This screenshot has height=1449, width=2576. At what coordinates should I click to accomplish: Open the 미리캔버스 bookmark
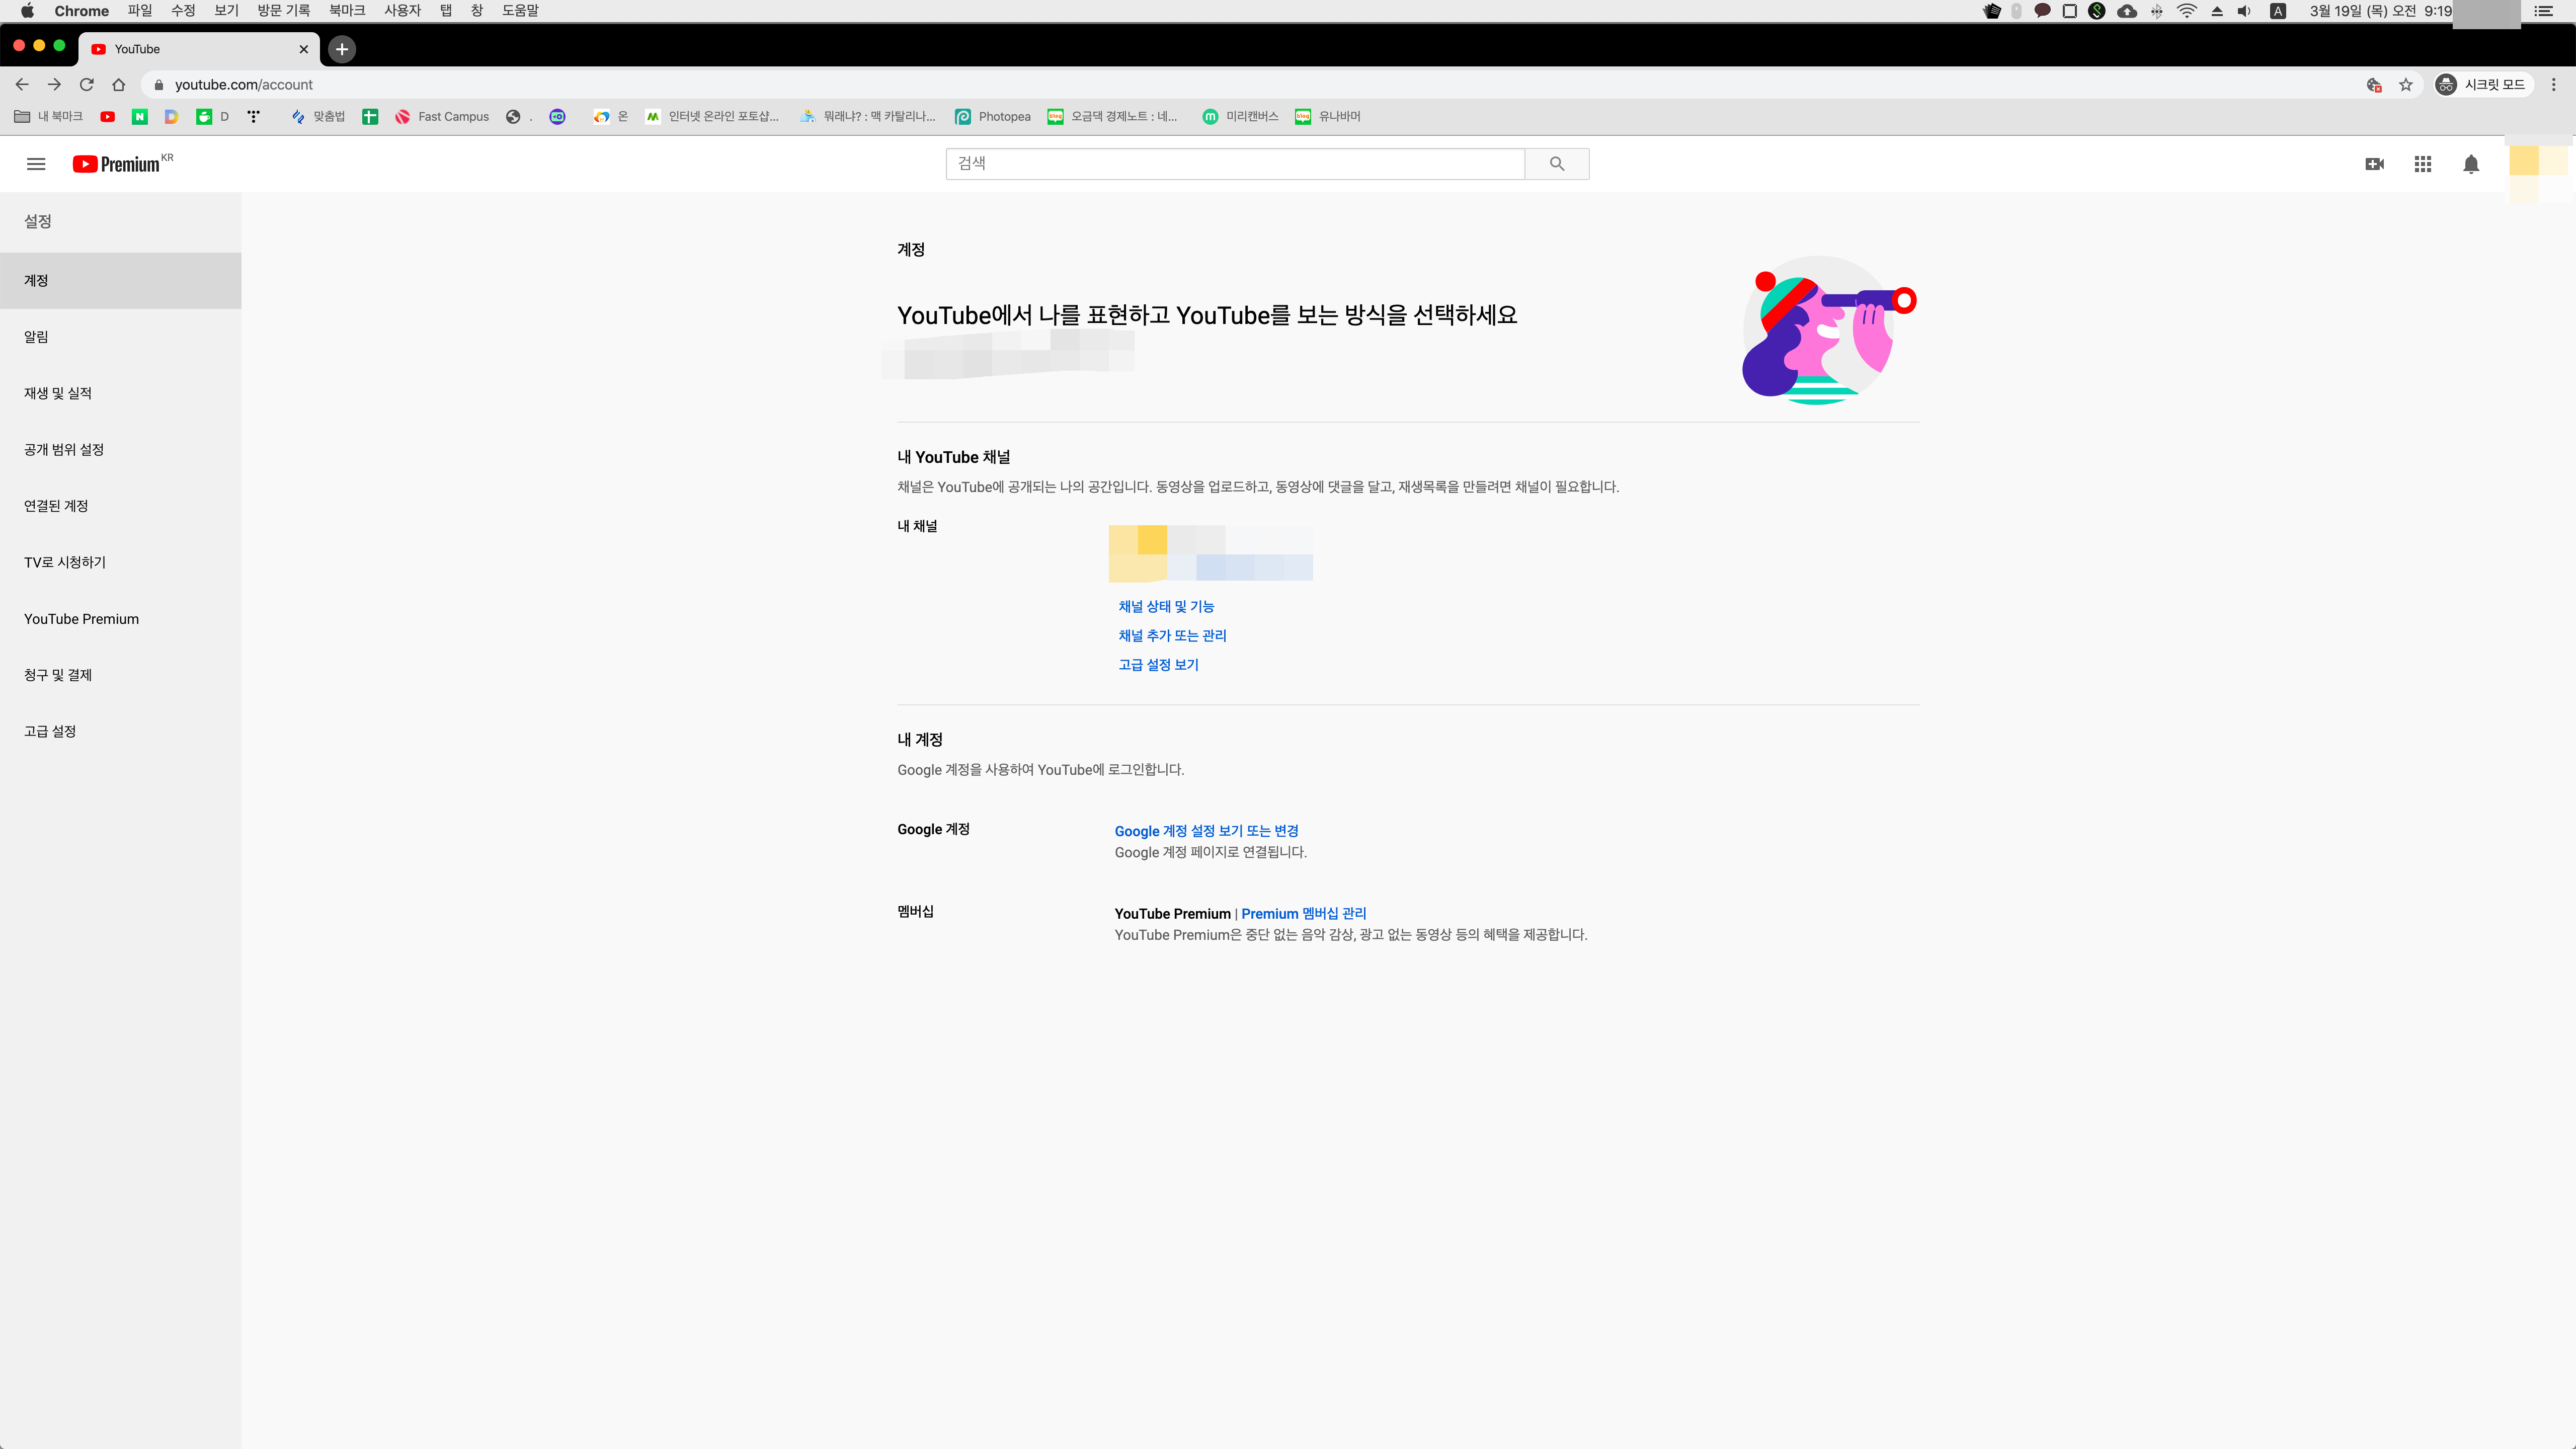pyautogui.click(x=1241, y=117)
